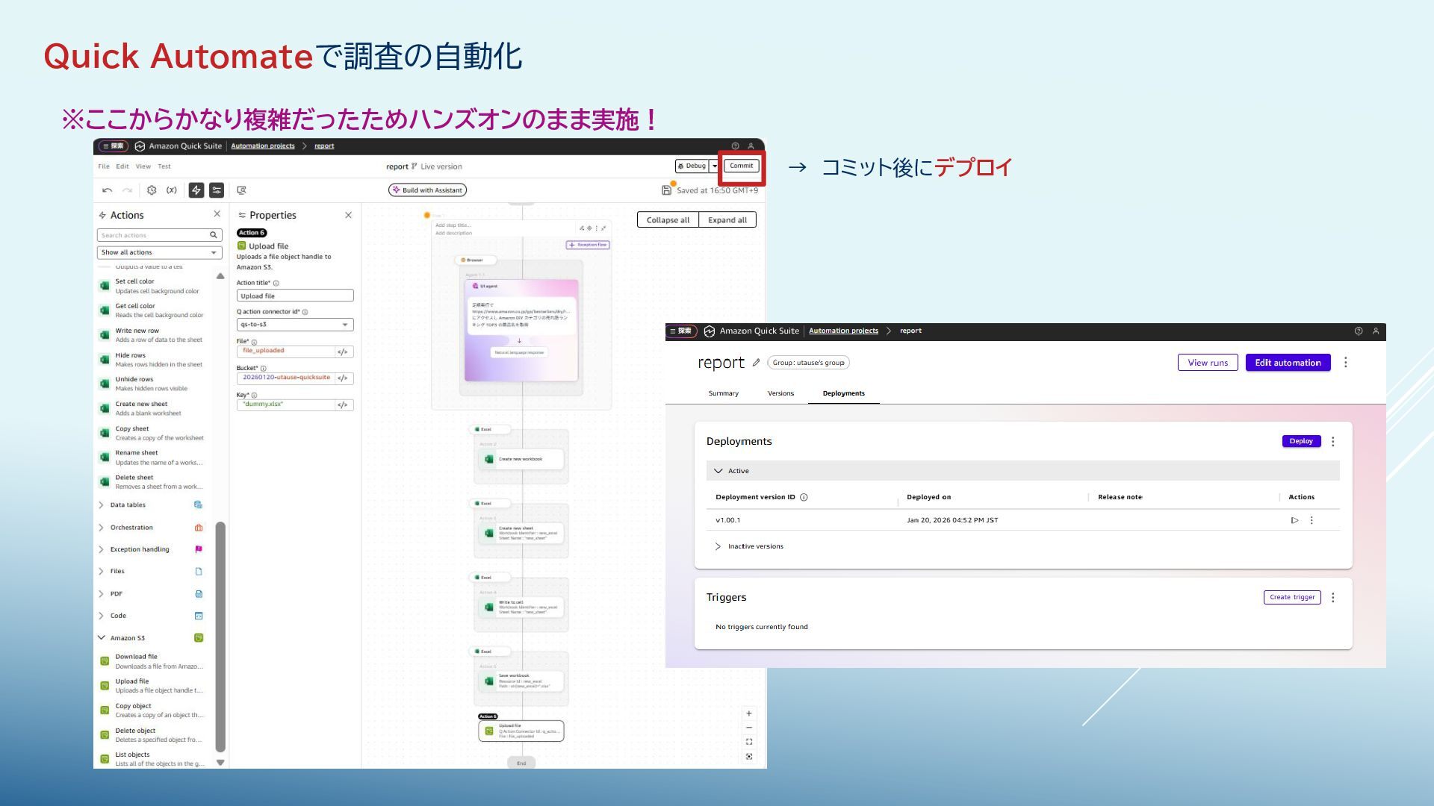This screenshot has width=1434, height=806.
Task: Click the Commit button
Action: [741, 166]
